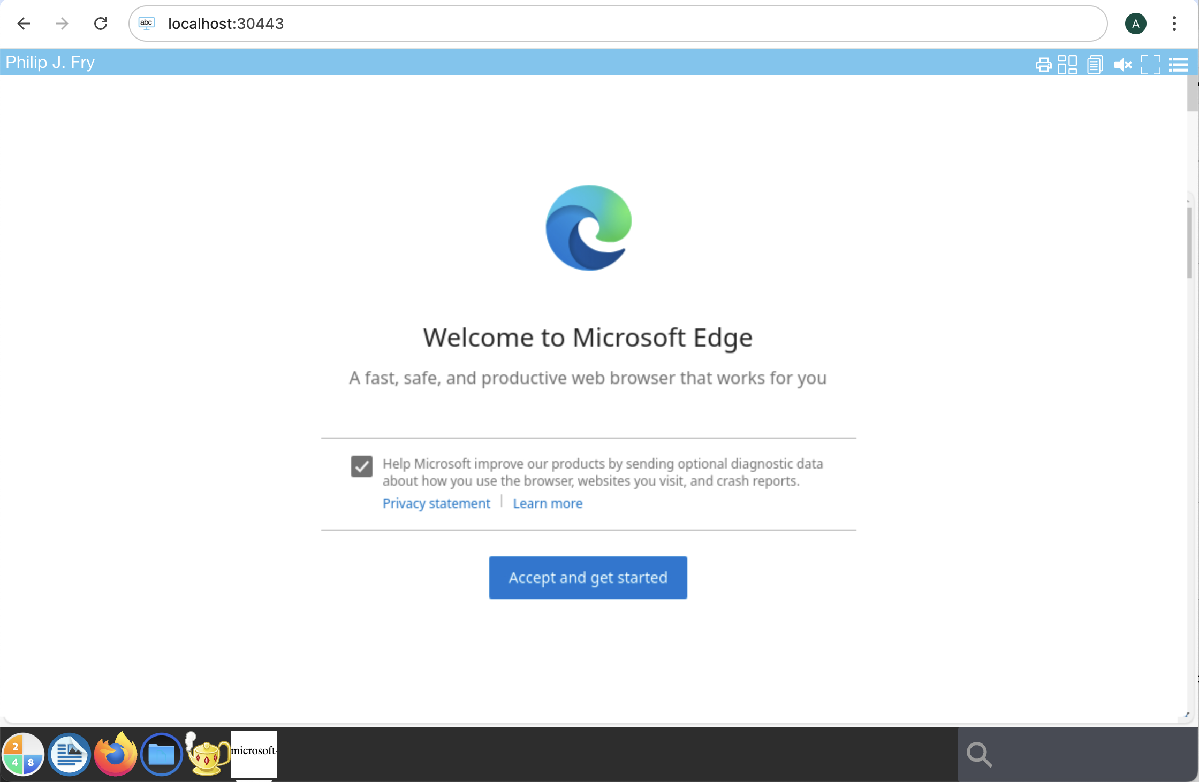Click the tagline about a fast, safe browser

(x=588, y=378)
